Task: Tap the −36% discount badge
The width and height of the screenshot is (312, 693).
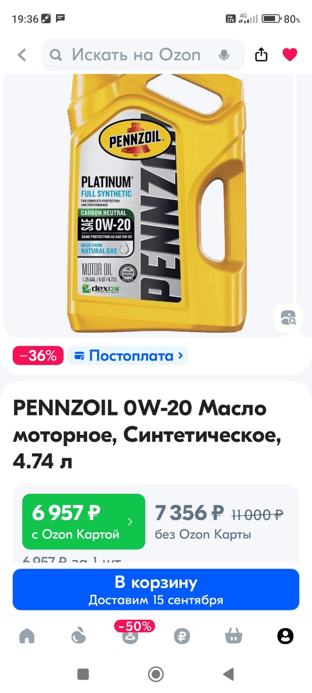Action: pyautogui.click(x=38, y=356)
